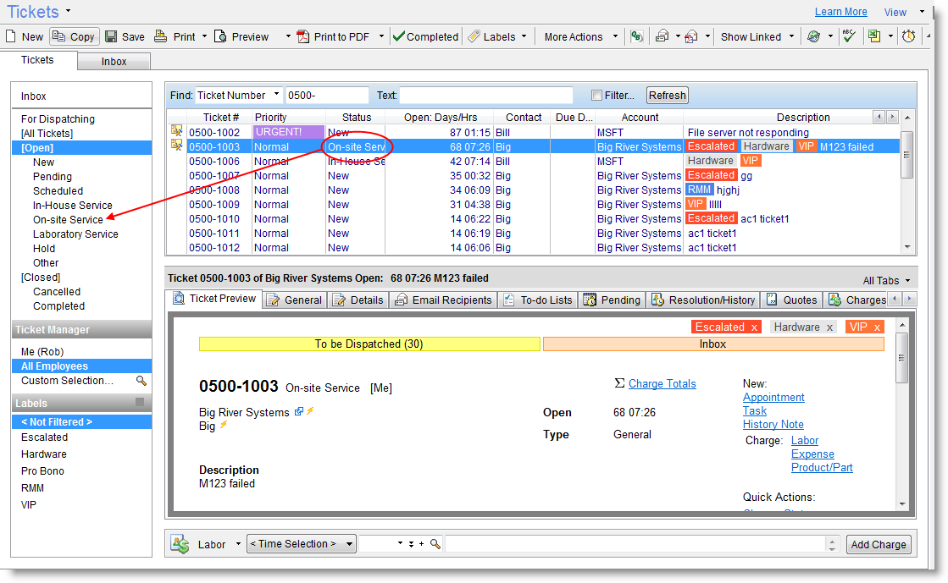Save the ticket using the Save icon

click(x=112, y=36)
